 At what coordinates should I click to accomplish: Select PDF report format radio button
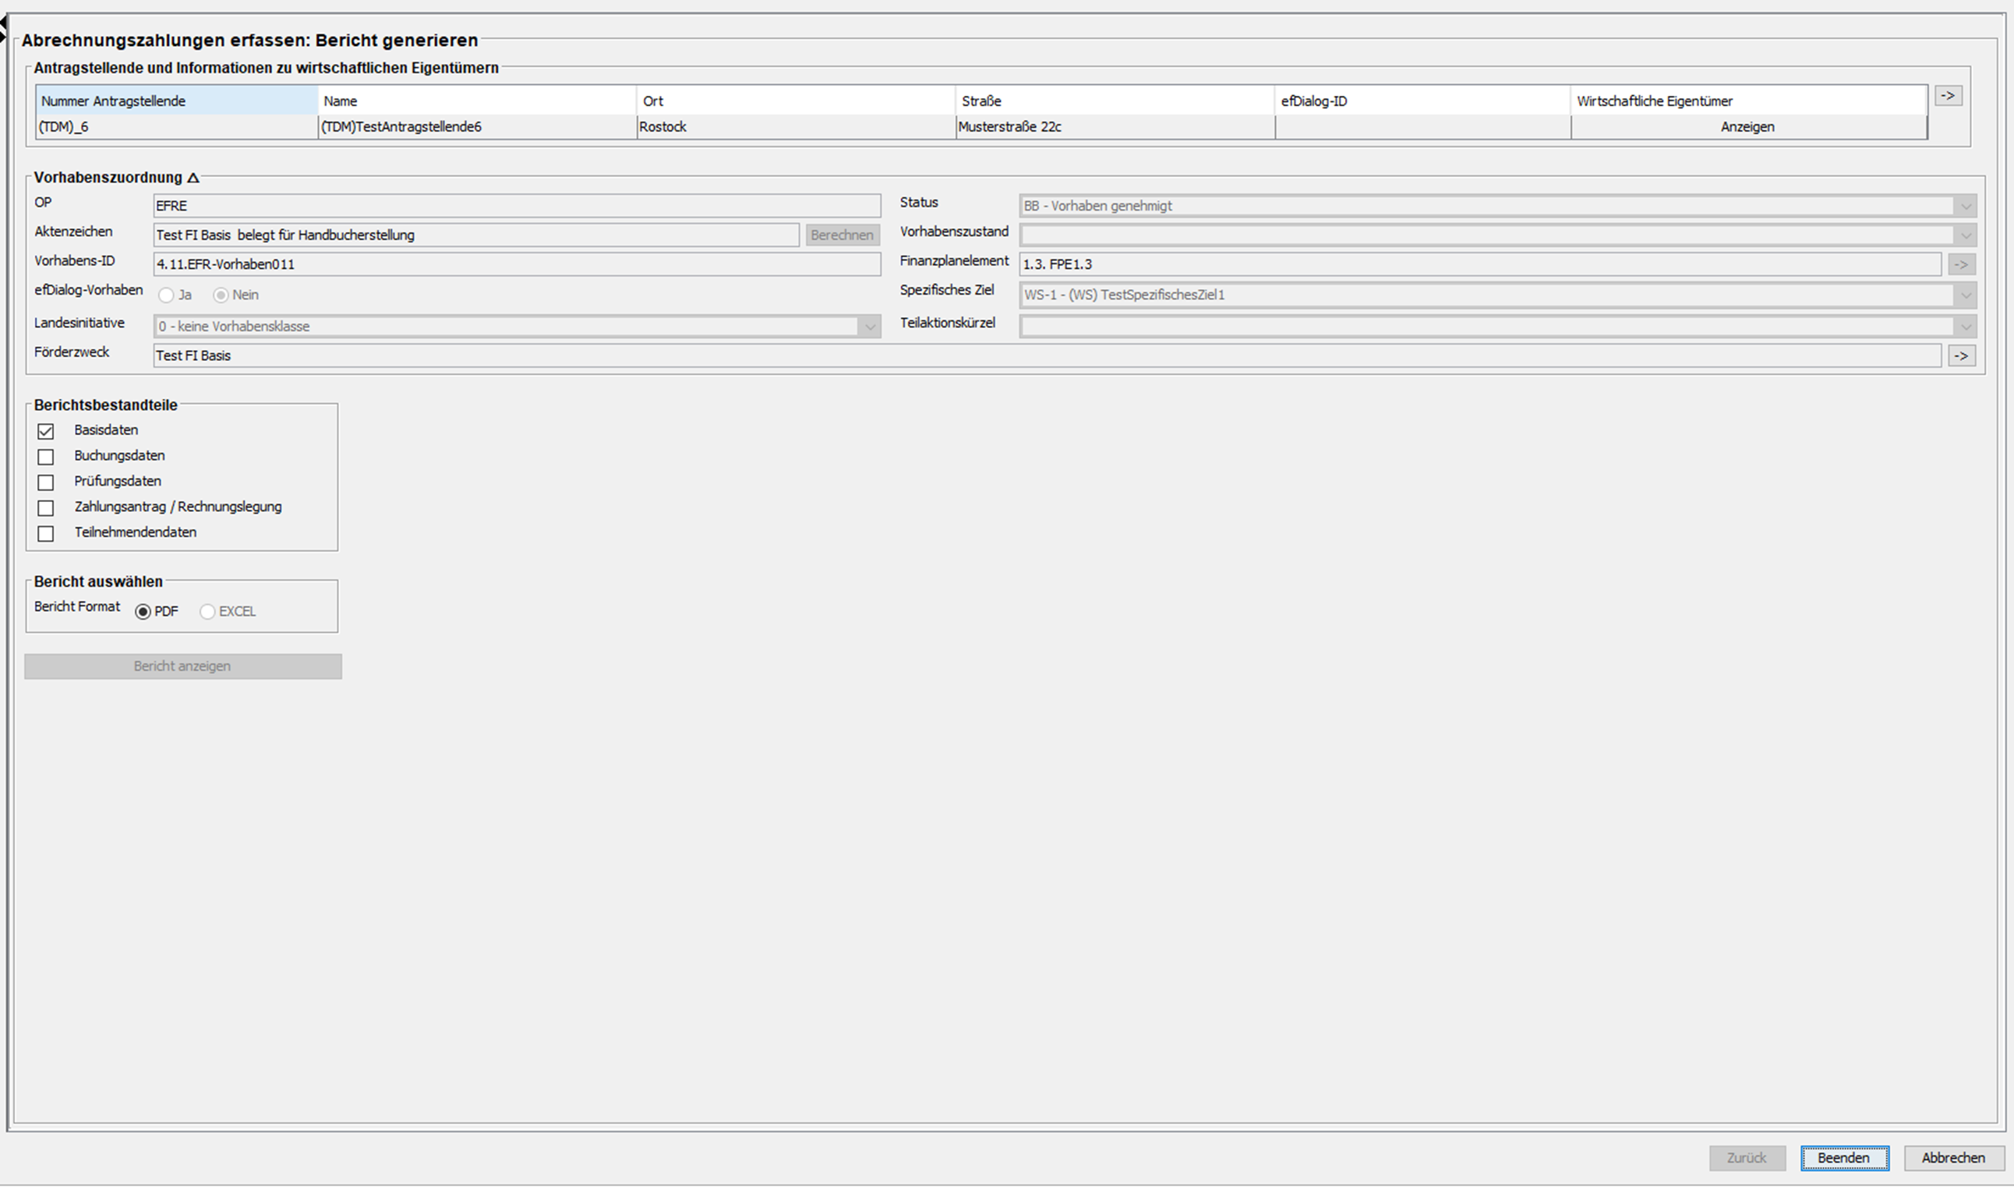coord(143,612)
